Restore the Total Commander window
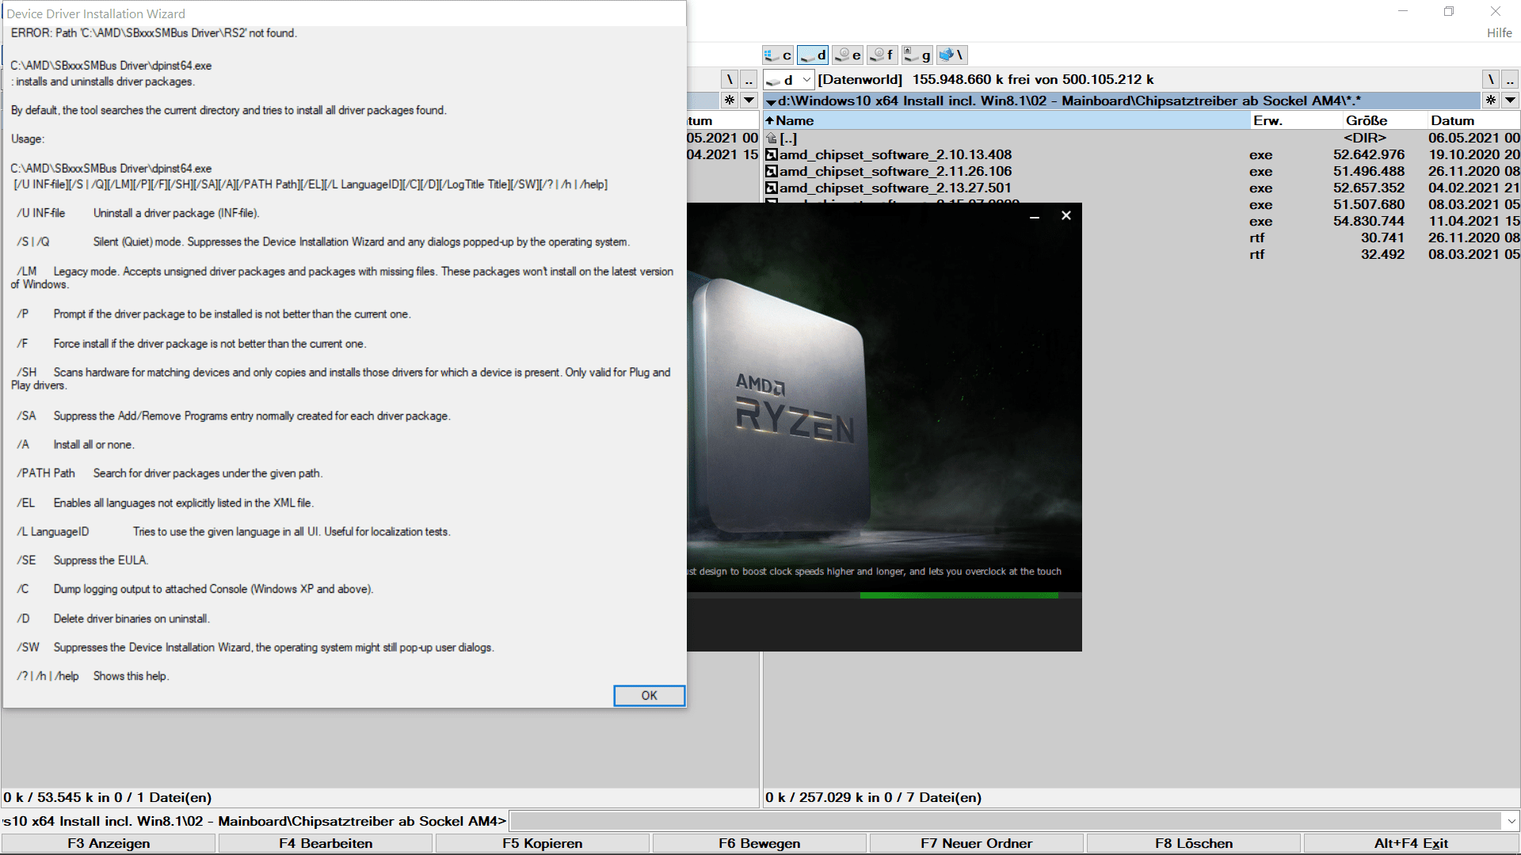 coord(1449,11)
